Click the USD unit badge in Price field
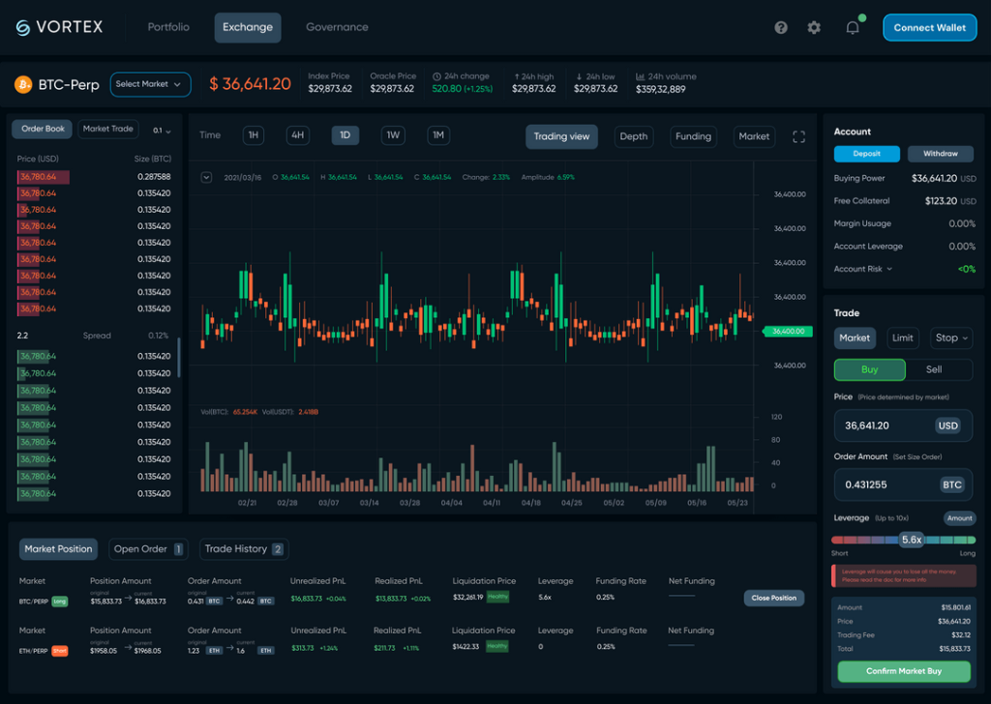Screen dimensions: 991x704 pyautogui.click(x=948, y=425)
